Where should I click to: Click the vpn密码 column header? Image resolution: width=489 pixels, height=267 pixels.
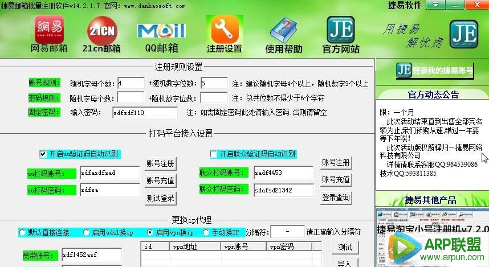(289, 247)
